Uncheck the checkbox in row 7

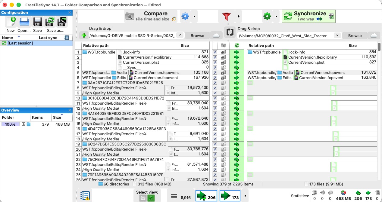click(215, 83)
